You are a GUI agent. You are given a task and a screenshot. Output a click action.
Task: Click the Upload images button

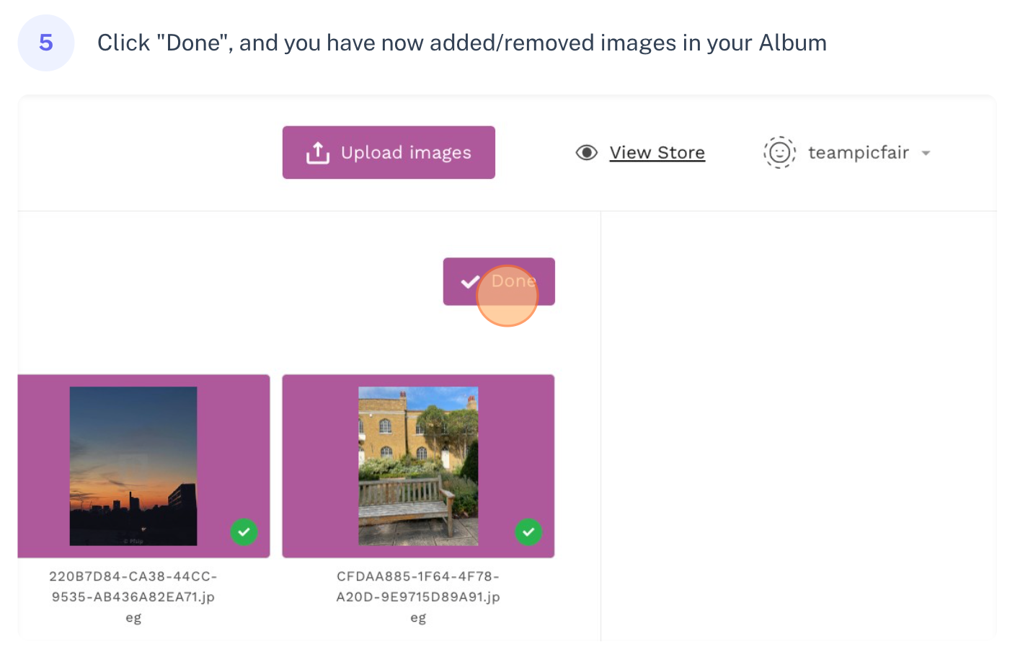pyautogui.click(x=389, y=153)
